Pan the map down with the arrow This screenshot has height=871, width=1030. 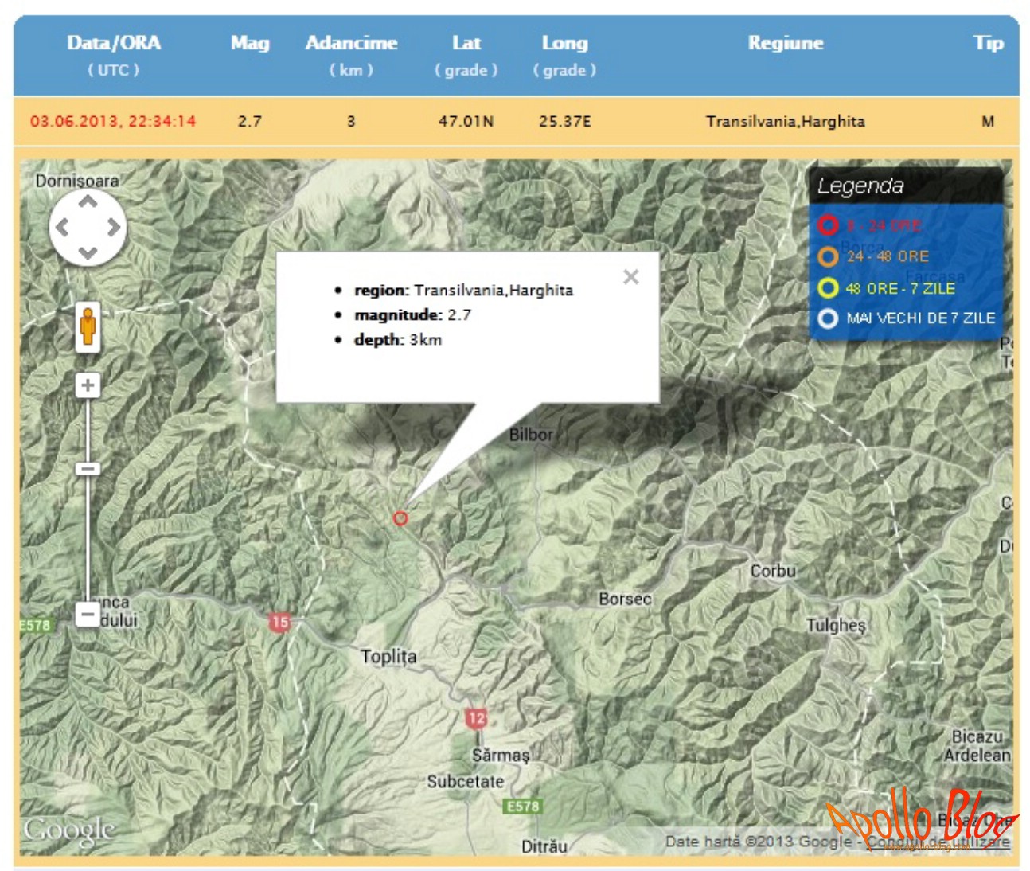pyautogui.click(x=88, y=252)
